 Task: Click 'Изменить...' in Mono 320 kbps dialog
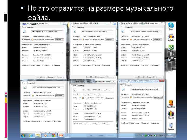click(158, 97)
